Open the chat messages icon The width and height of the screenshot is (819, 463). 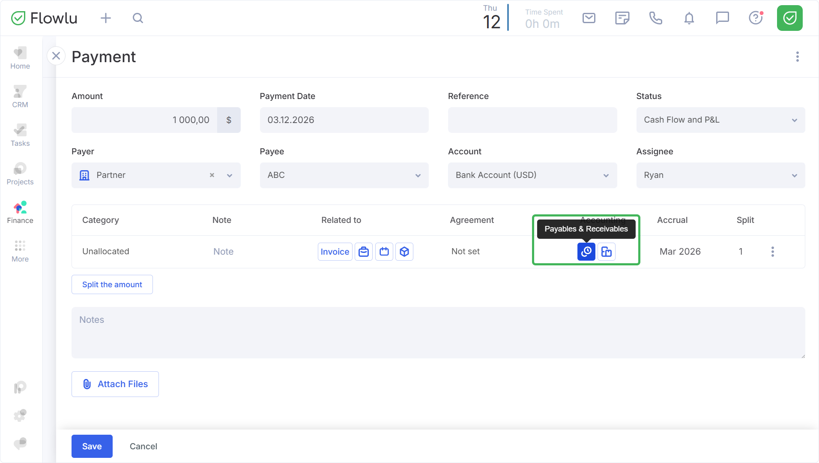pos(722,18)
